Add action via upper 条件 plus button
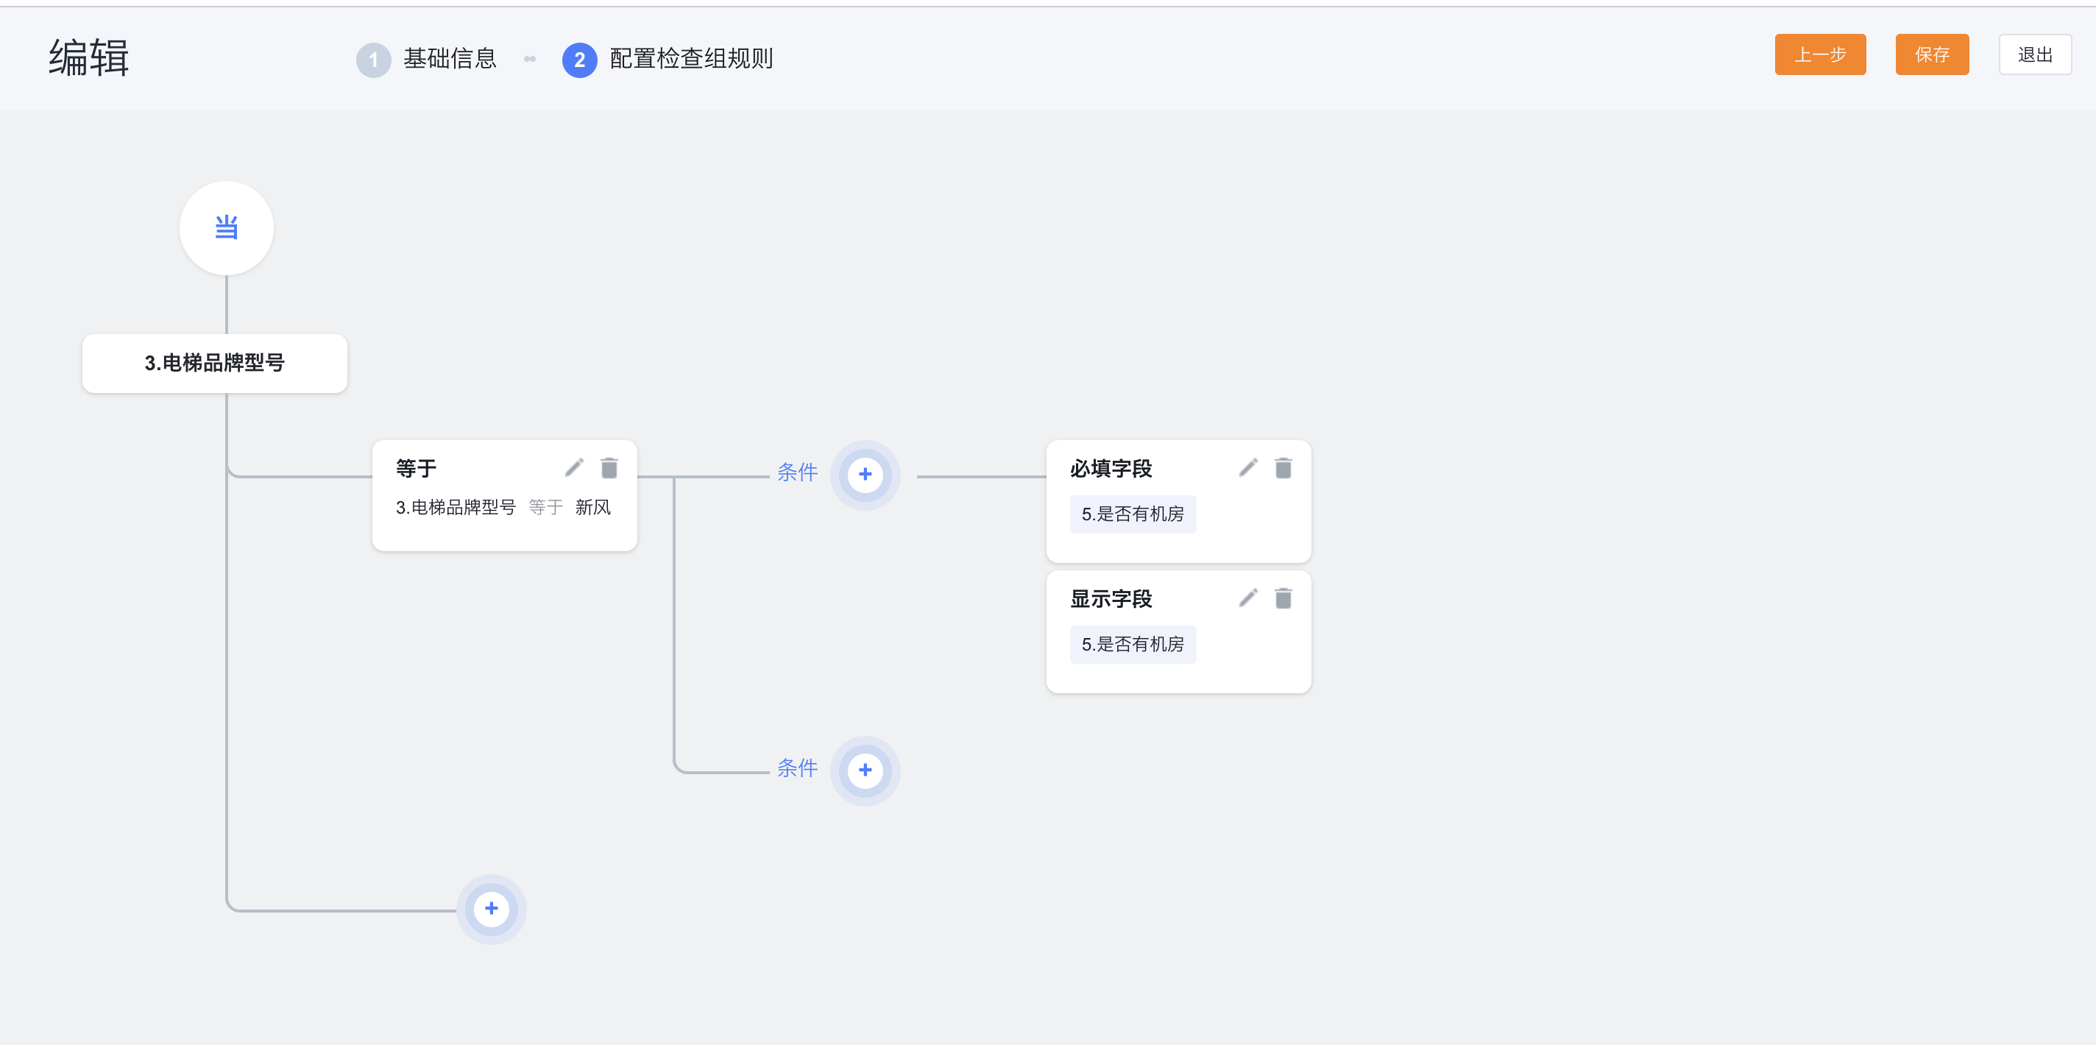 [x=865, y=475]
